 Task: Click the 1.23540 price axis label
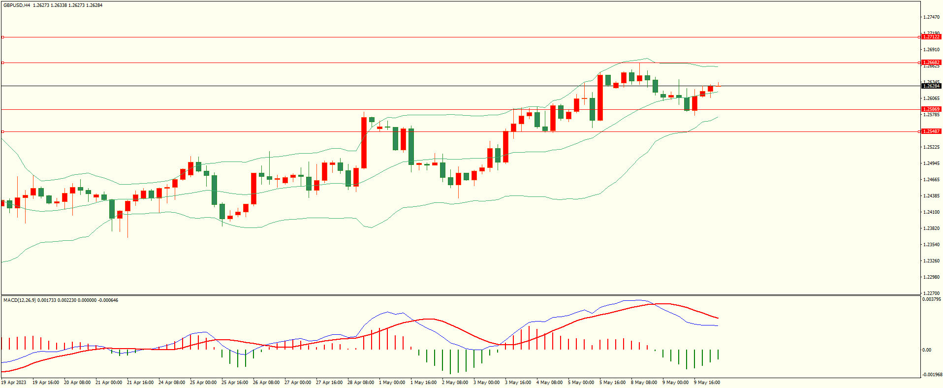(x=931, y=245)
